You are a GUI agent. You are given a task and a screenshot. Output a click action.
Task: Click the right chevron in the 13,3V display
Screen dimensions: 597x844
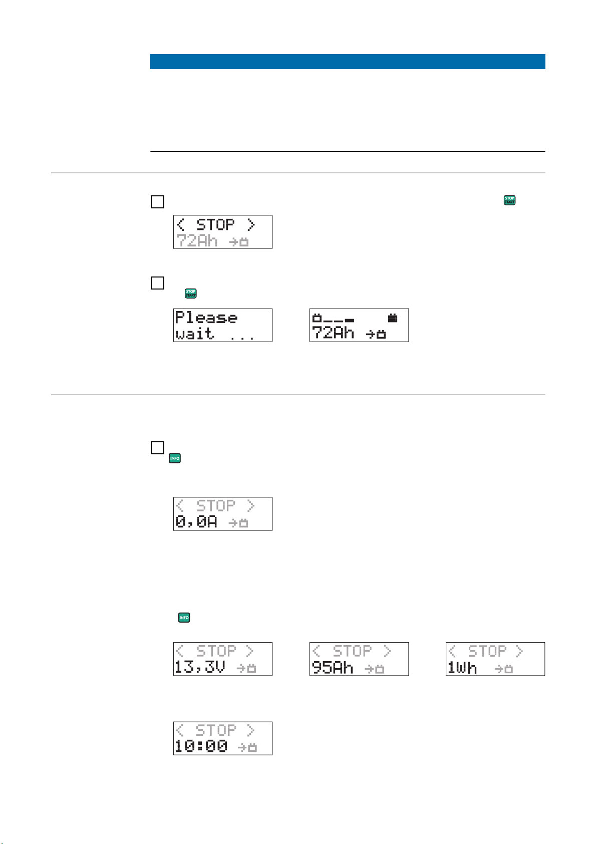point(249,651)
